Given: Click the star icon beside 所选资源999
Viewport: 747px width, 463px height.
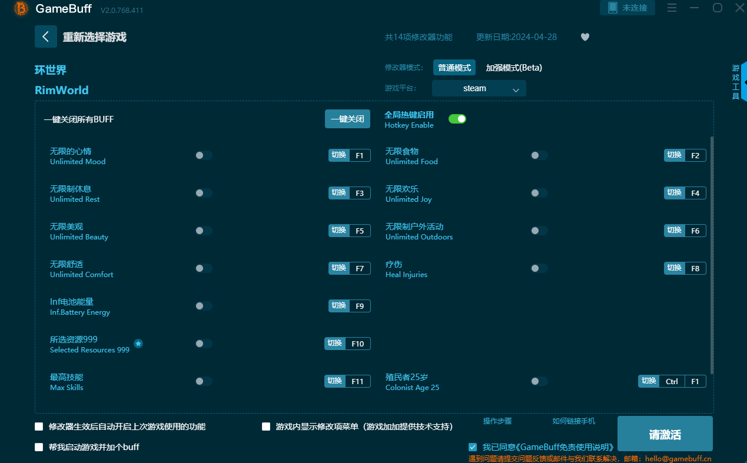Looking at the screenshot, I should (138, 344).
